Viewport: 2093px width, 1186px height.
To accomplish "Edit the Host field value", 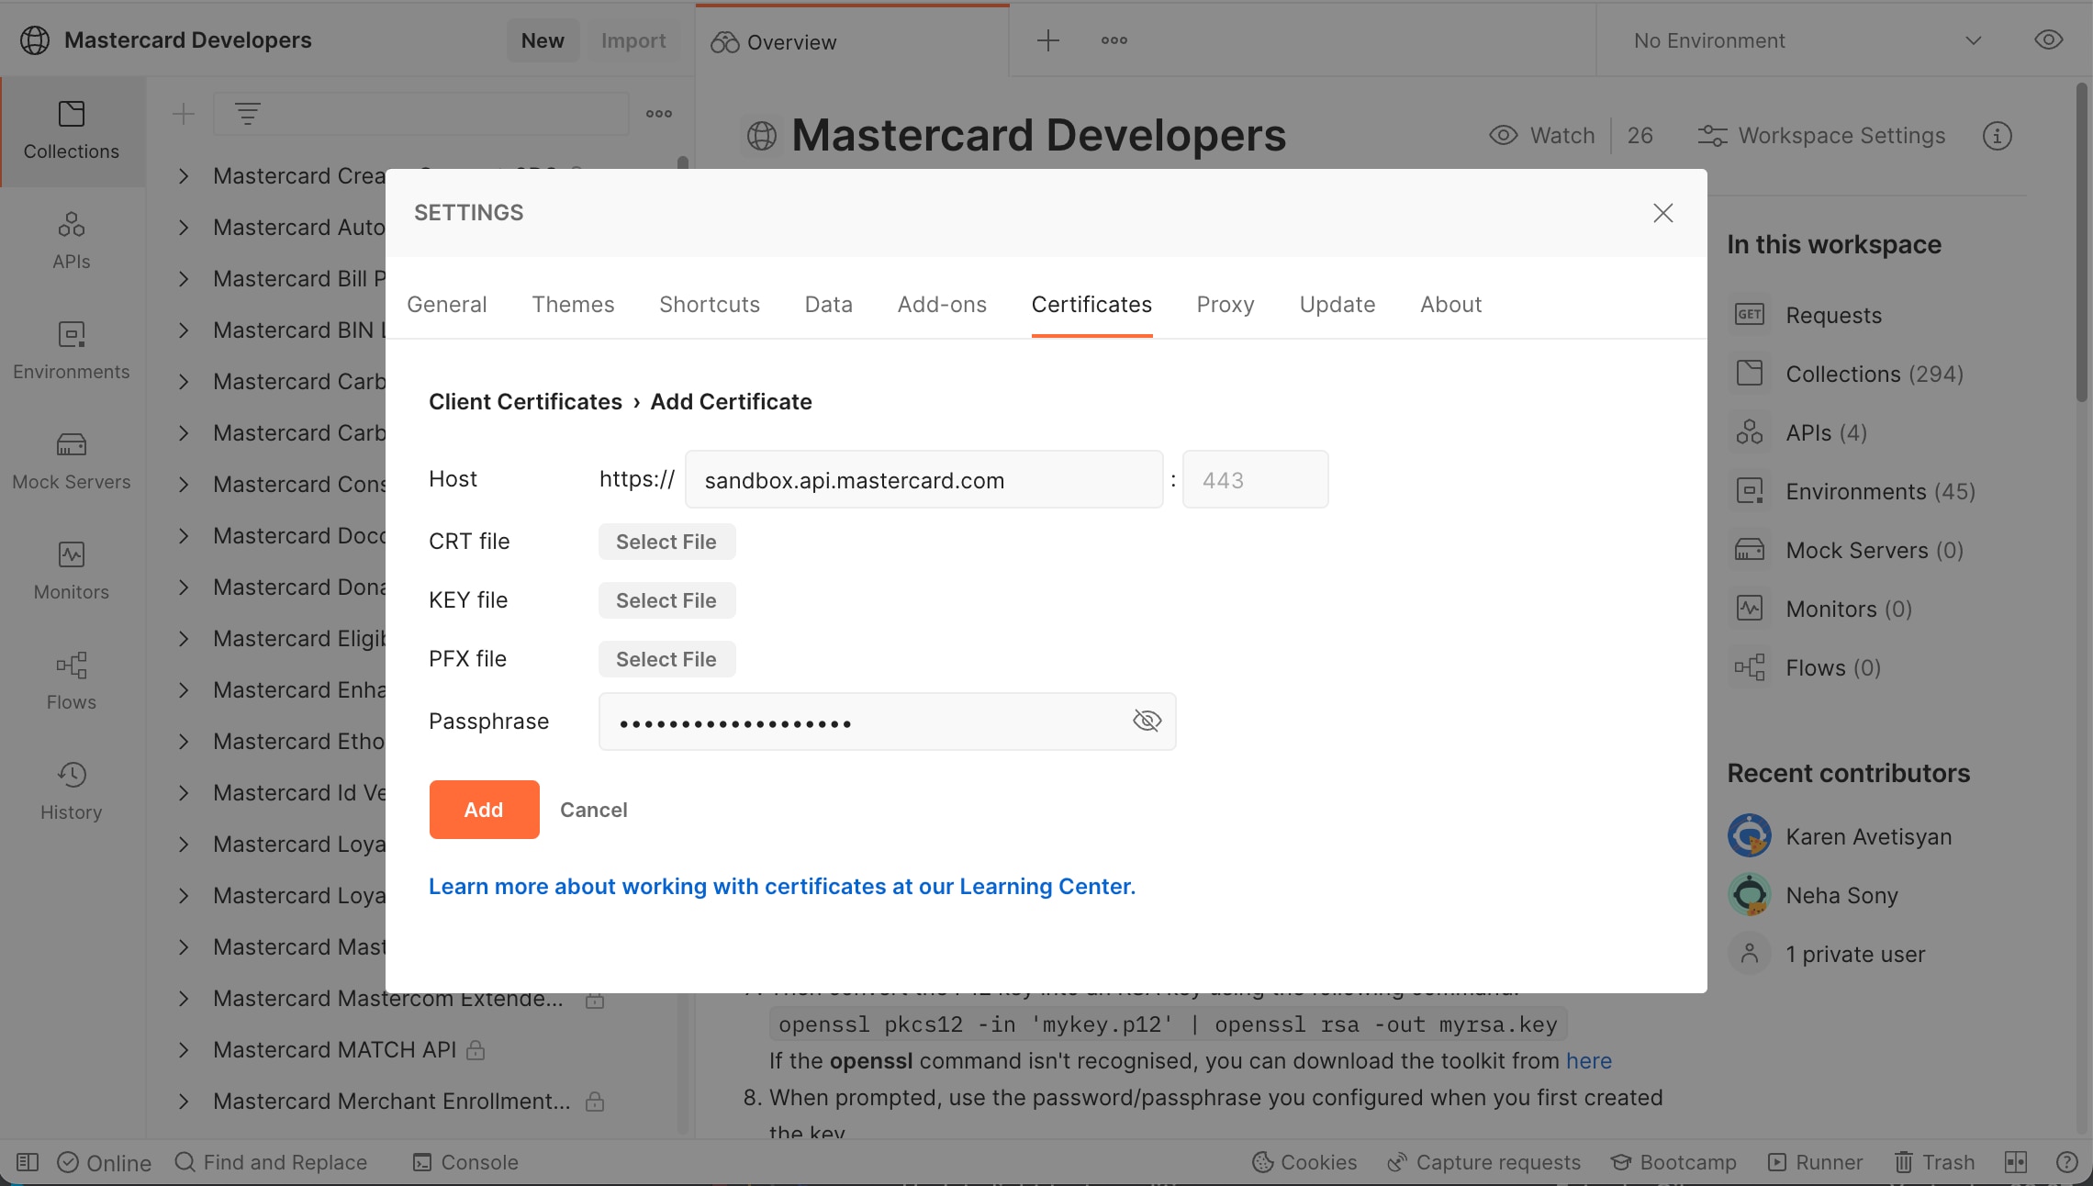I will [x=923, y=478].
